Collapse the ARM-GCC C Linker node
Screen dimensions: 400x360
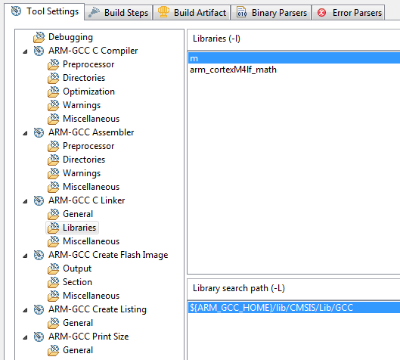25,201
